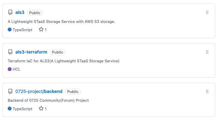218x120 pixels.
Task: Grab the drag handle on als3-terraform card
Action: 207,52
